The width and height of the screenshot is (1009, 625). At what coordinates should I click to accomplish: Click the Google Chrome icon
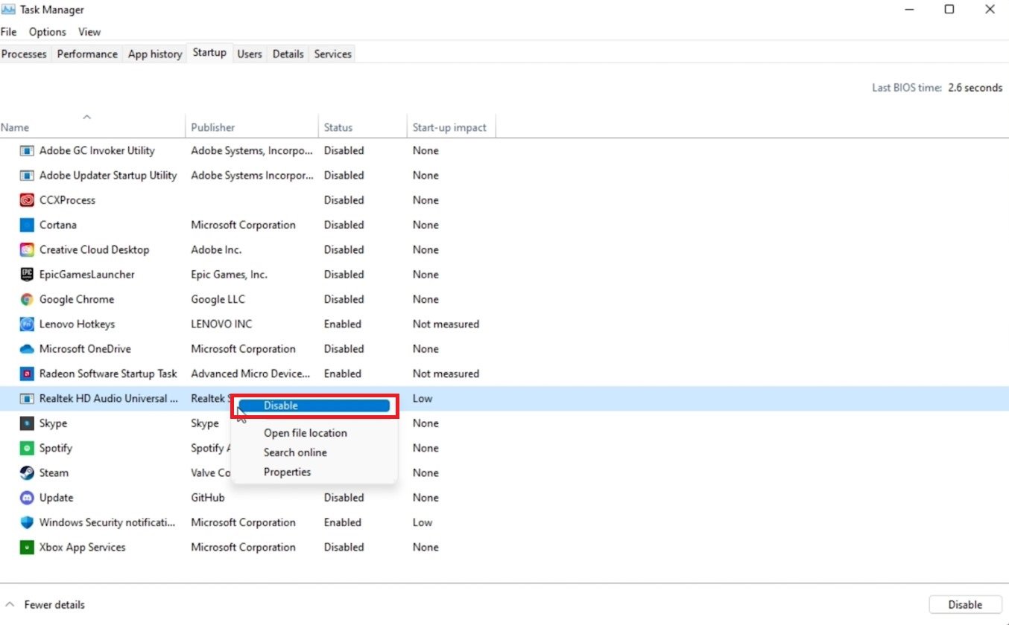(27, 299)
